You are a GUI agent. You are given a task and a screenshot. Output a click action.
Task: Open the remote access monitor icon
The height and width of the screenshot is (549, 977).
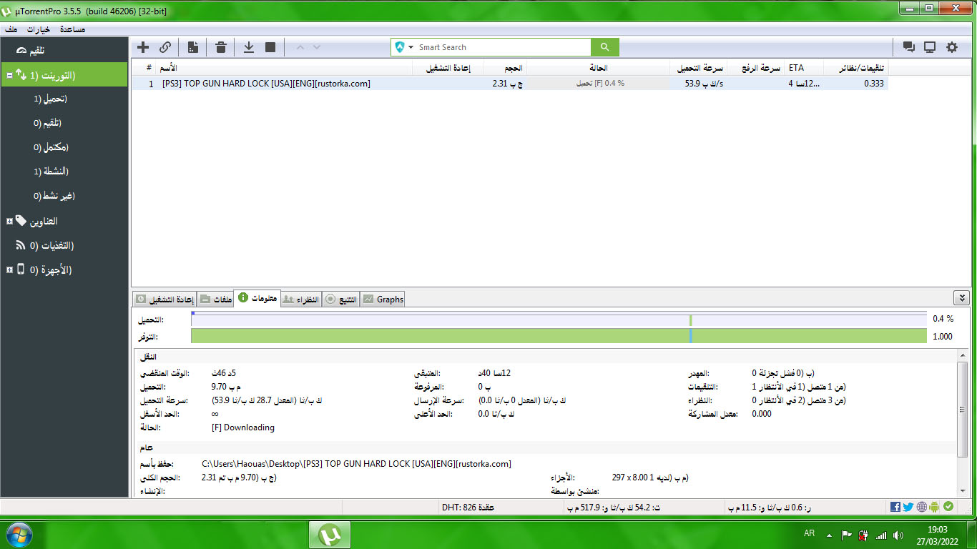pyautogui.click(x=930, y=47)
